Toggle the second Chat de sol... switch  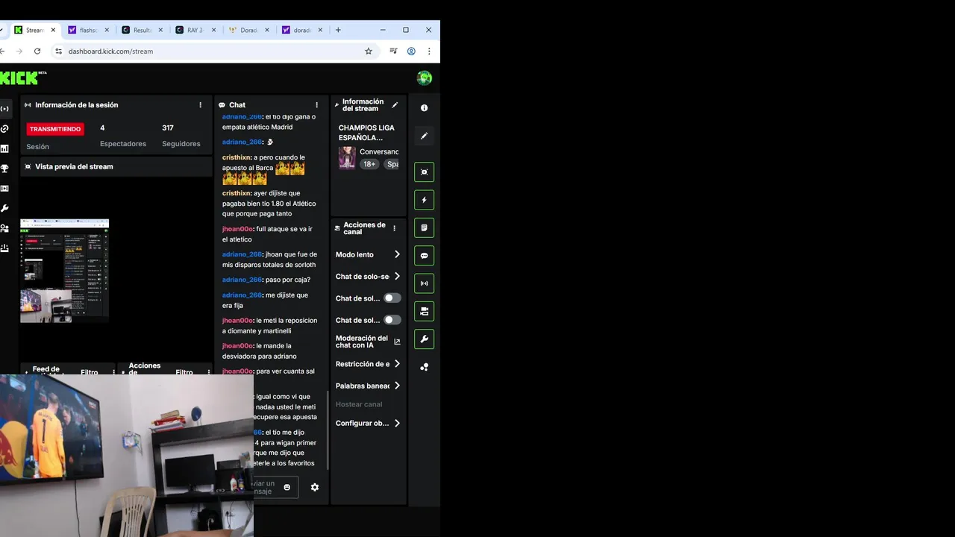392,320
